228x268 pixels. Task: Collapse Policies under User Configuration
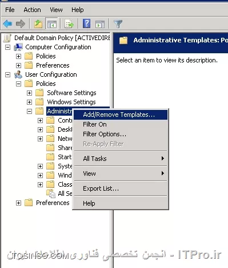(18, 84)
